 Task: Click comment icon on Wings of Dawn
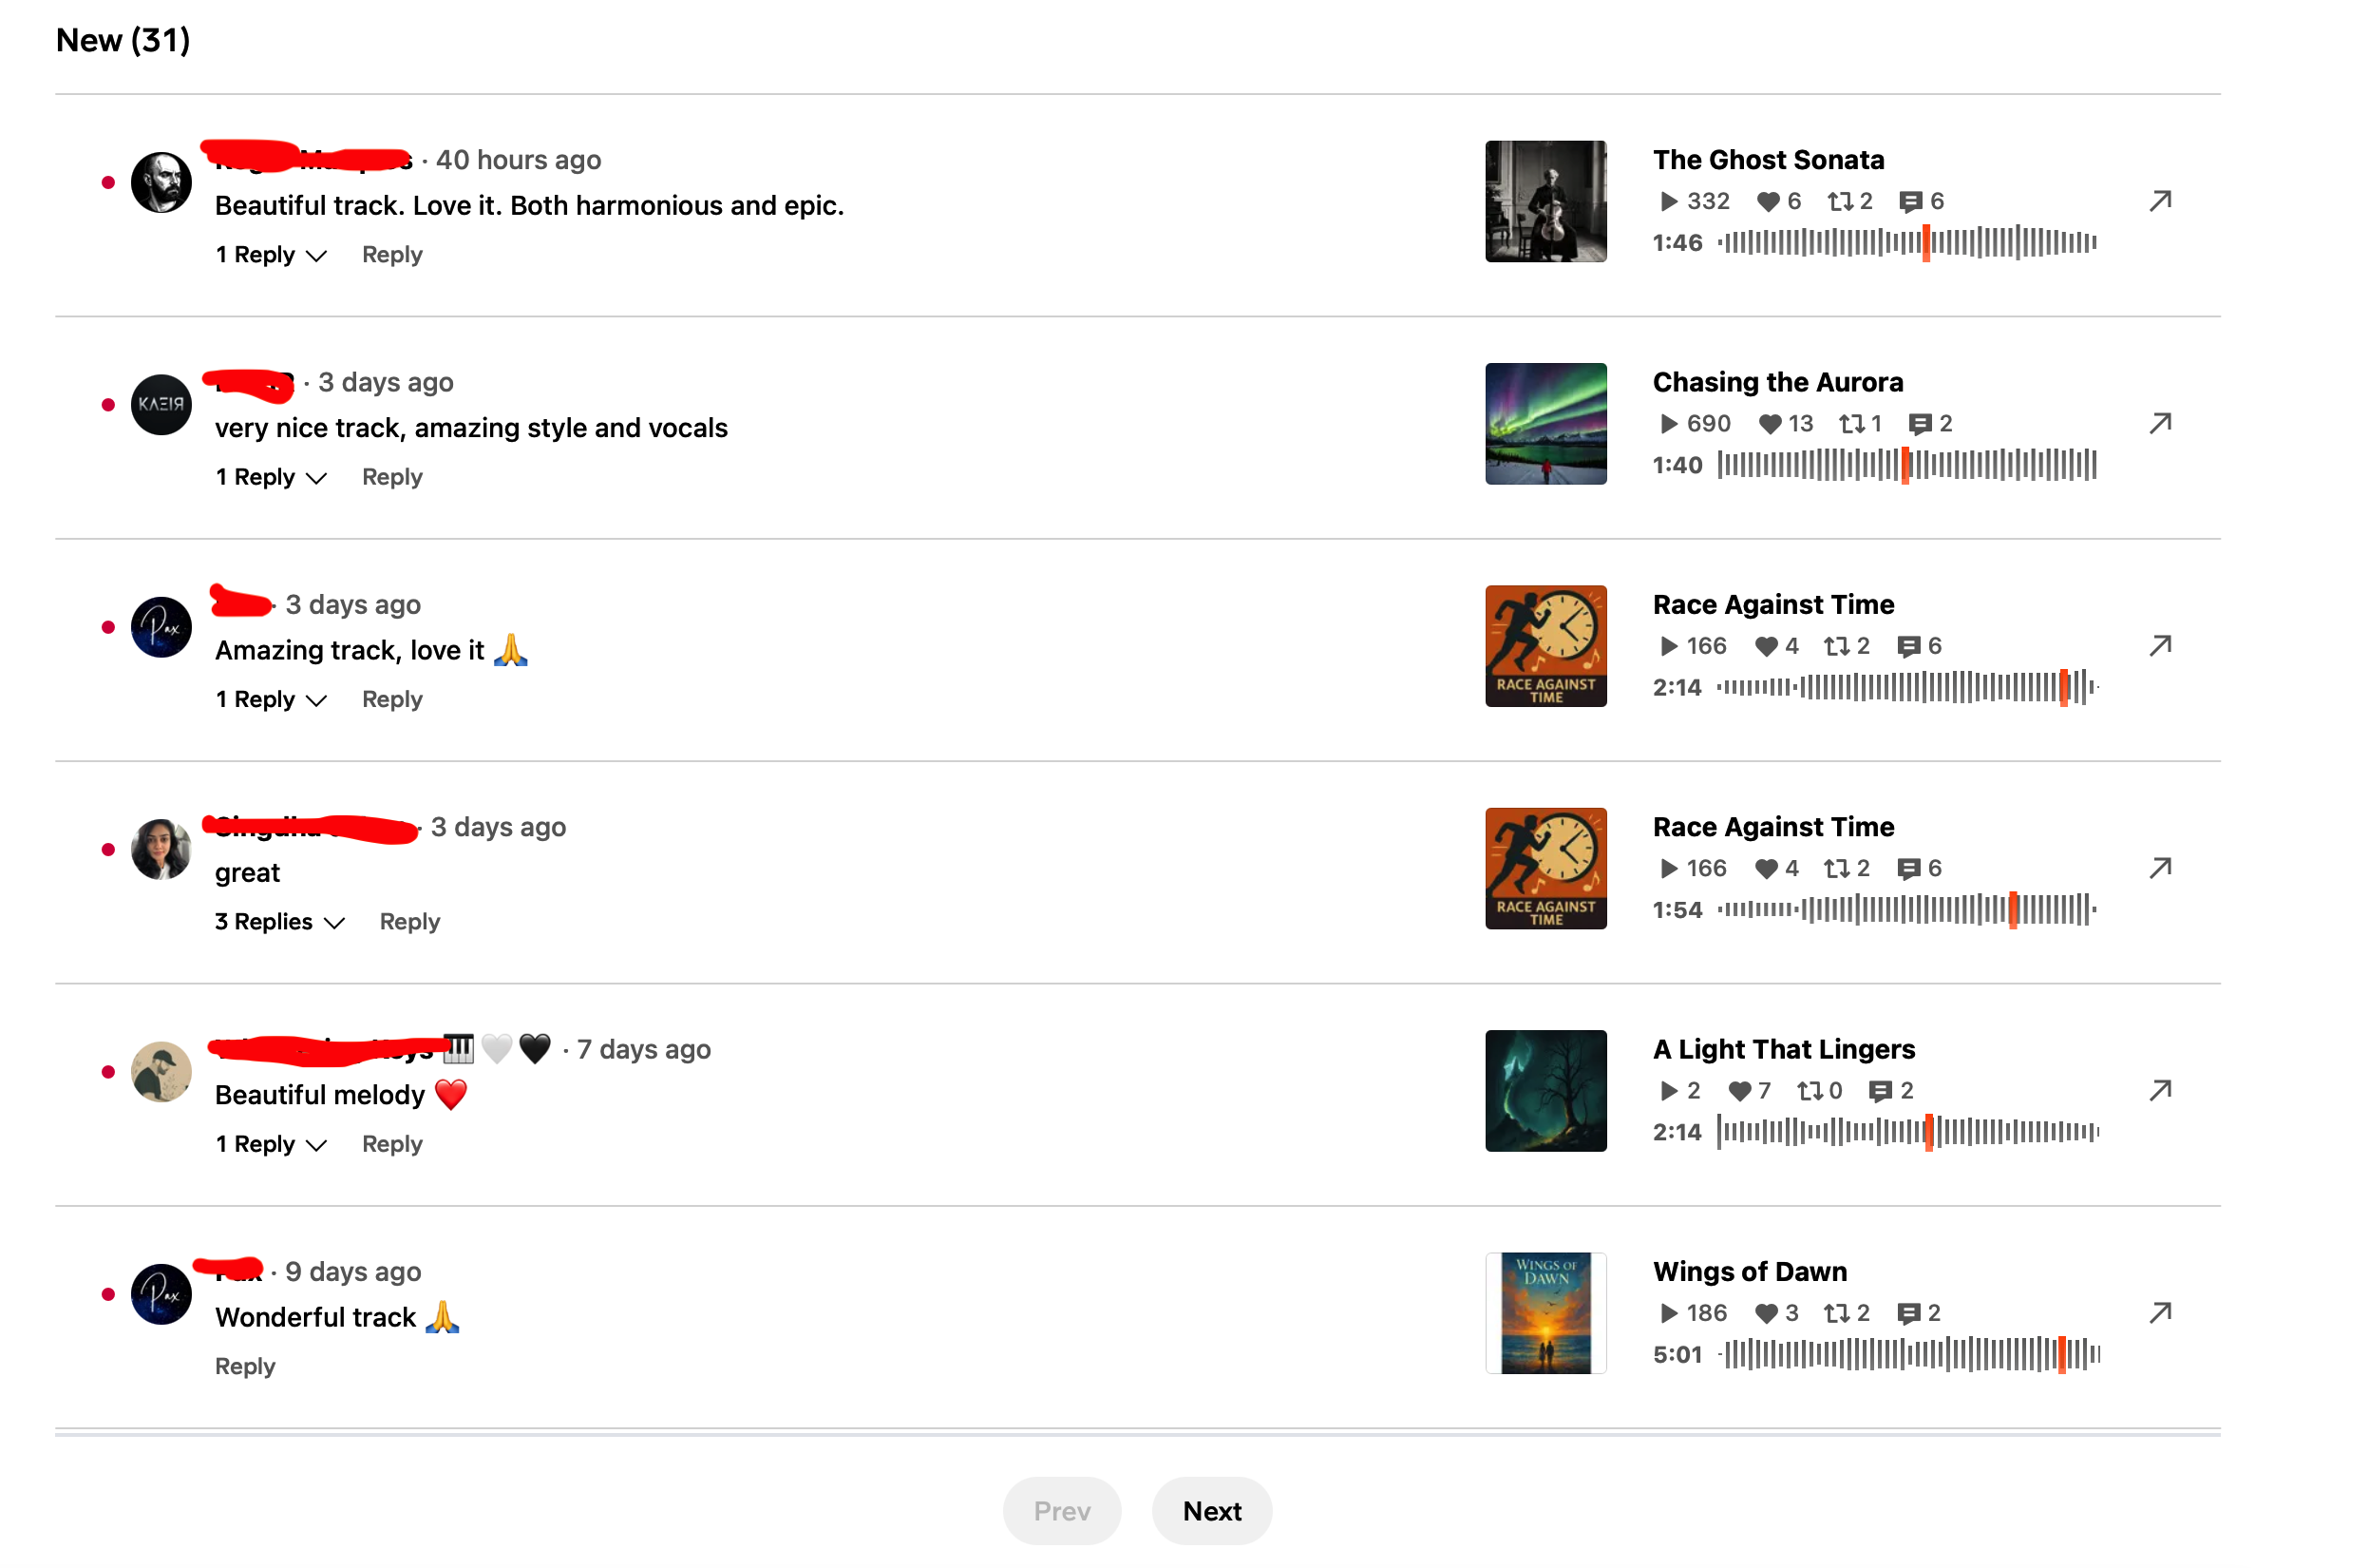point(1908,1313)
